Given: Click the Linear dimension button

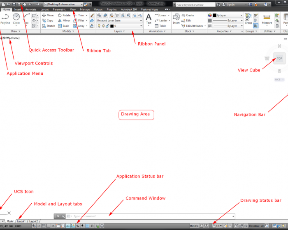Looking at the screenshot, I should tap(161, 15).
